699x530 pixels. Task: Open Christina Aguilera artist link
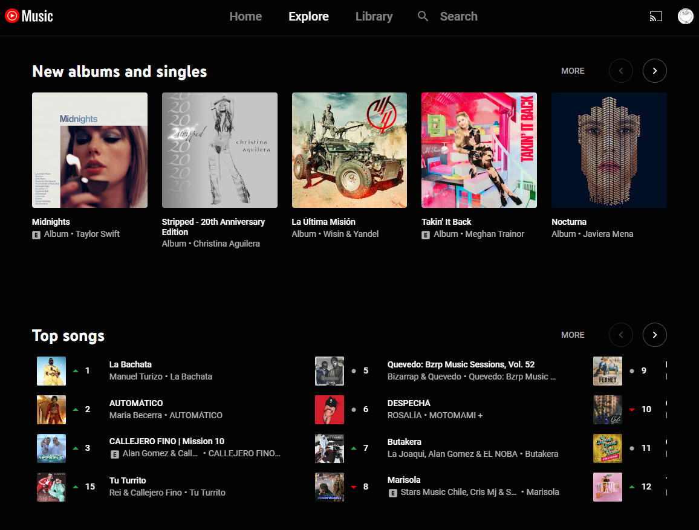click(x=227, y=244)
